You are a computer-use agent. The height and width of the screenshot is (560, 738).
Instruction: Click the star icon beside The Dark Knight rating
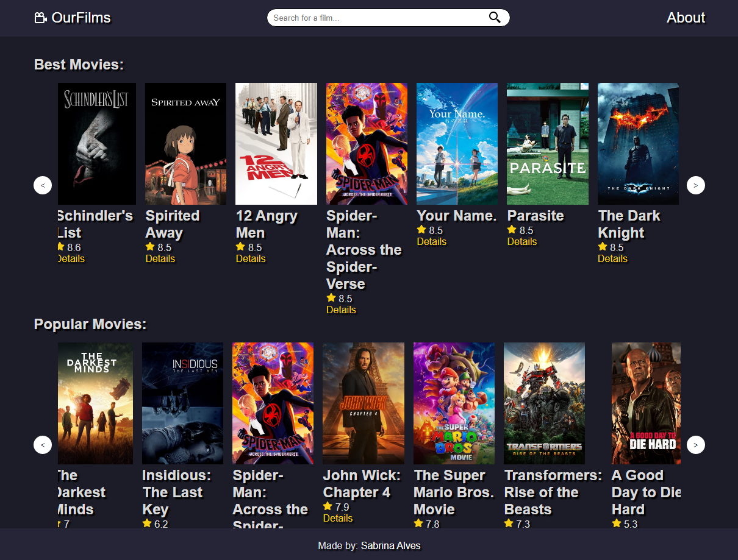[x=602, y=247]
